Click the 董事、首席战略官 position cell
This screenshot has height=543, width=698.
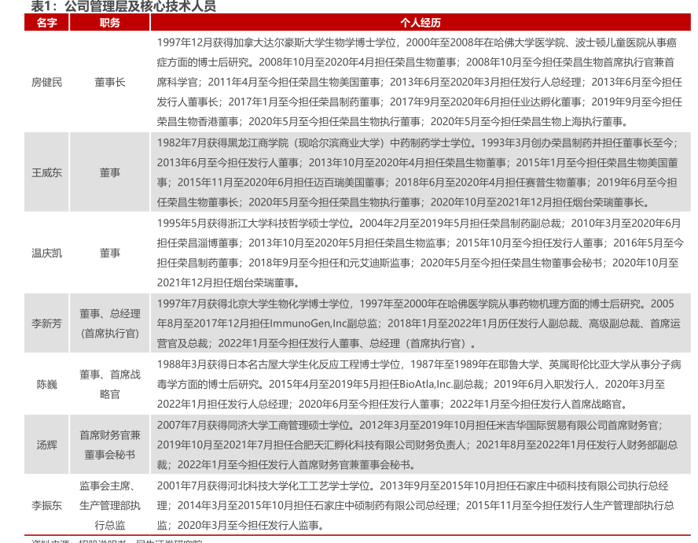click(109, 384)
